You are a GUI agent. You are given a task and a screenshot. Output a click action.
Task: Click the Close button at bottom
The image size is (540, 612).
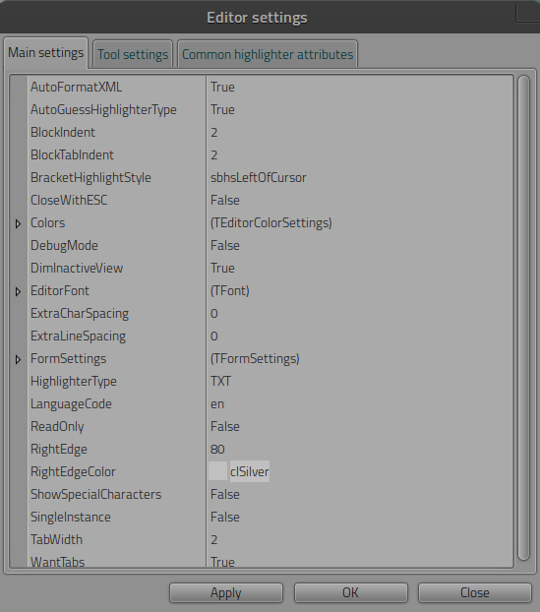click(x=474, y=593)
